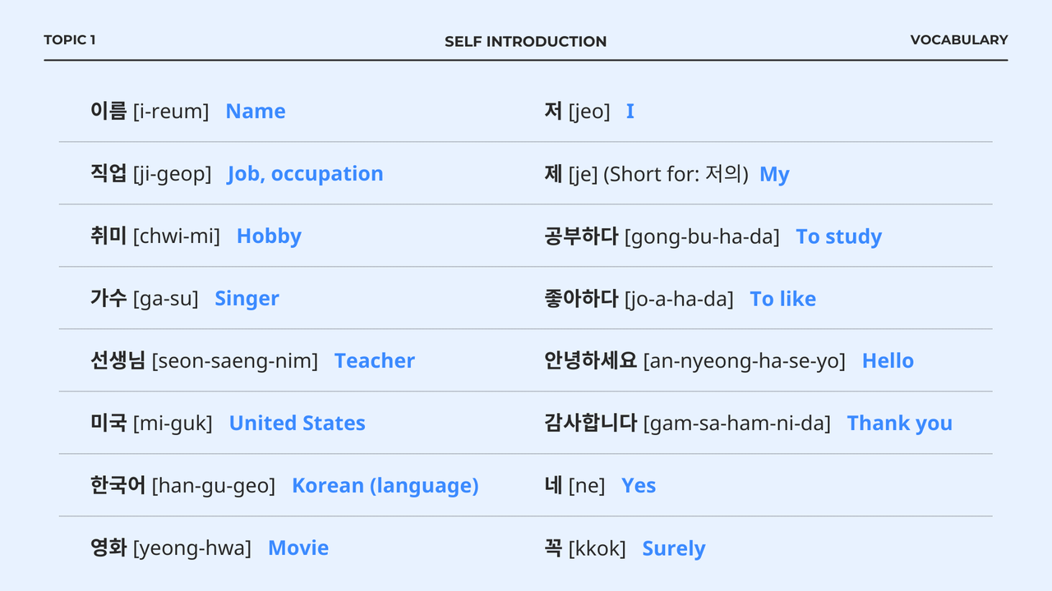Click the 'Korean (language)' translation

(x=385, y=486)
